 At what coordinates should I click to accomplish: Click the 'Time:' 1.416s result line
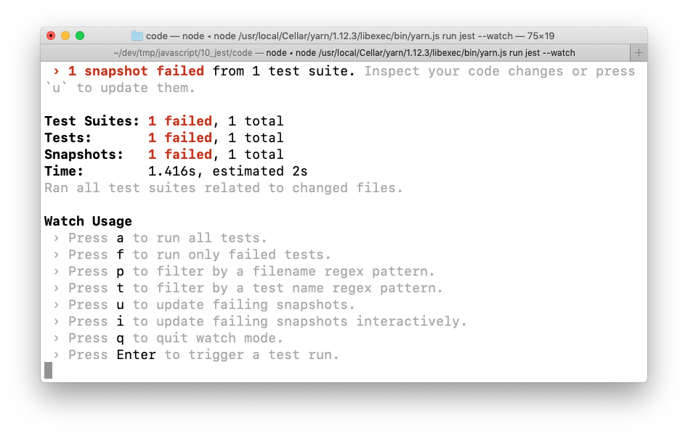pyautogui.click(x=176, y=171)
